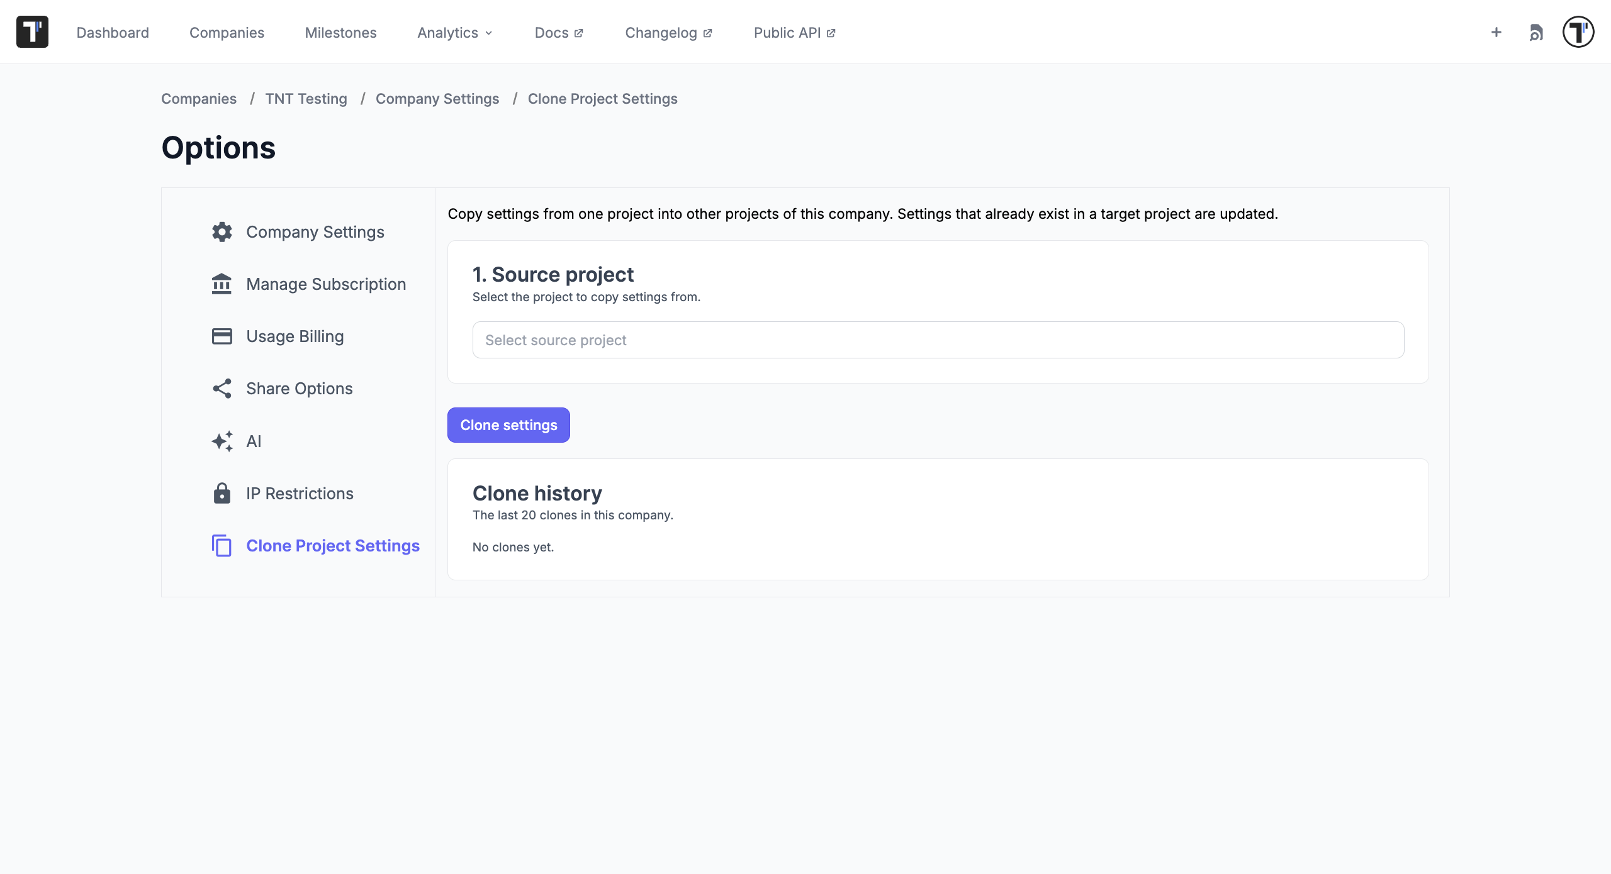Open the Public API link
Viewport: 1611px width, 874px height.
pos(794,33)
